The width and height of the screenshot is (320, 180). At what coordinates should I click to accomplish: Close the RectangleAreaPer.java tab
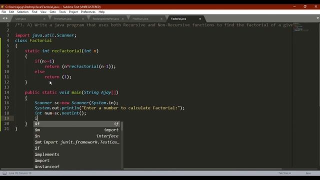tap(122, 19)
